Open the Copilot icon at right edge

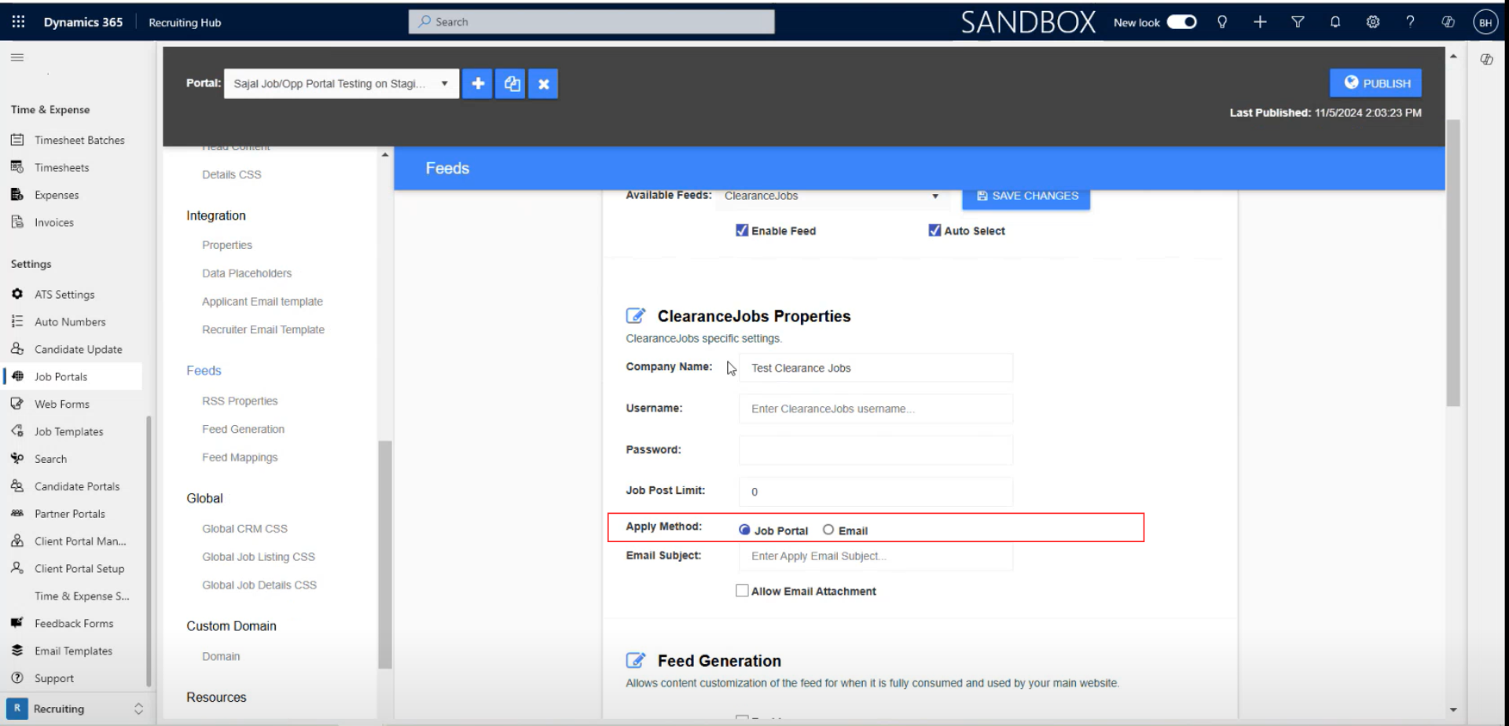click(x=1486, y=59)
